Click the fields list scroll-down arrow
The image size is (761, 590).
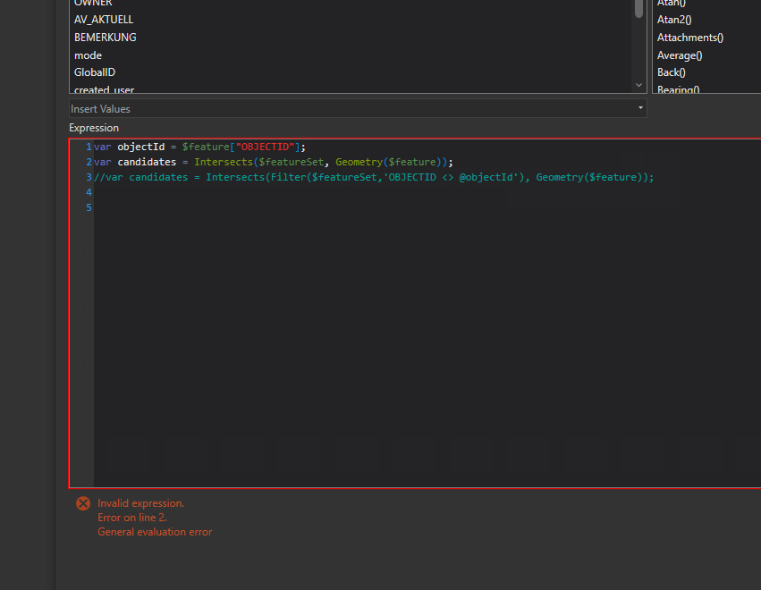(639, 85)
